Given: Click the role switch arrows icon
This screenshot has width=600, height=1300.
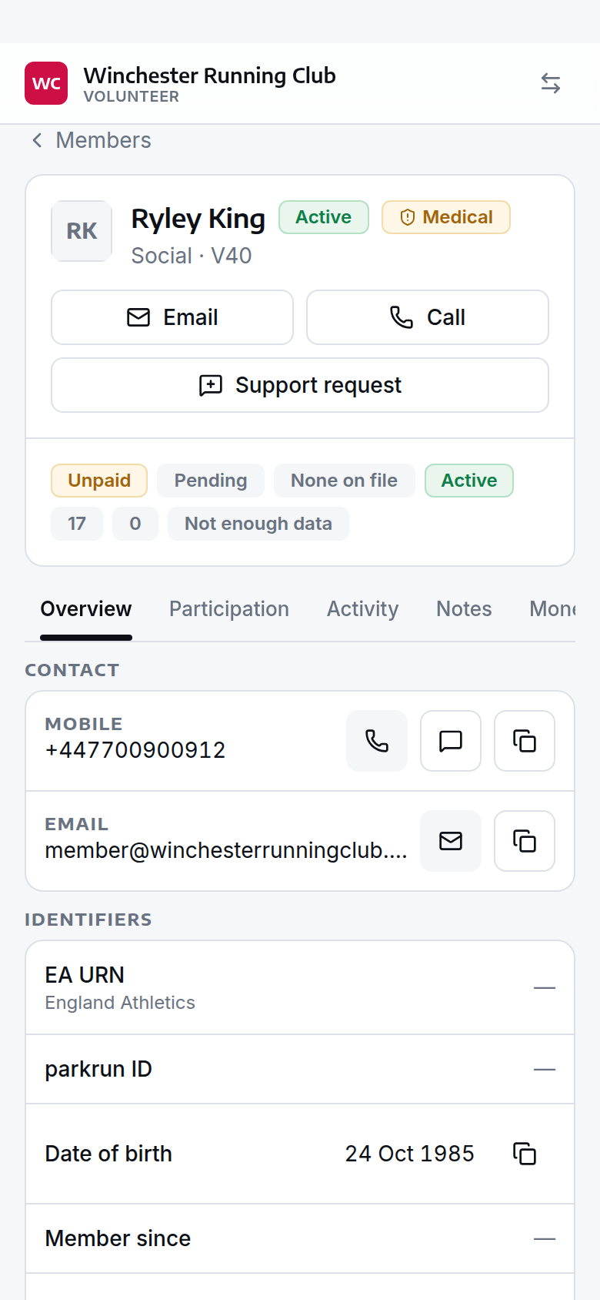Looking at the screenshot, I should tap(551, 83).
